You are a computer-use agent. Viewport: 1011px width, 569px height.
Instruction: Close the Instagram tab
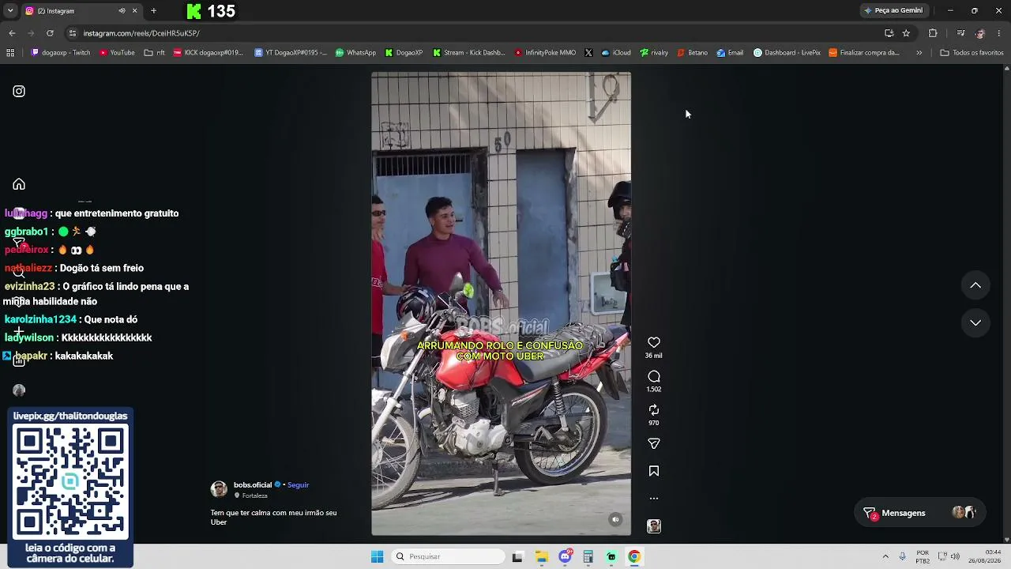click(134, 11)
